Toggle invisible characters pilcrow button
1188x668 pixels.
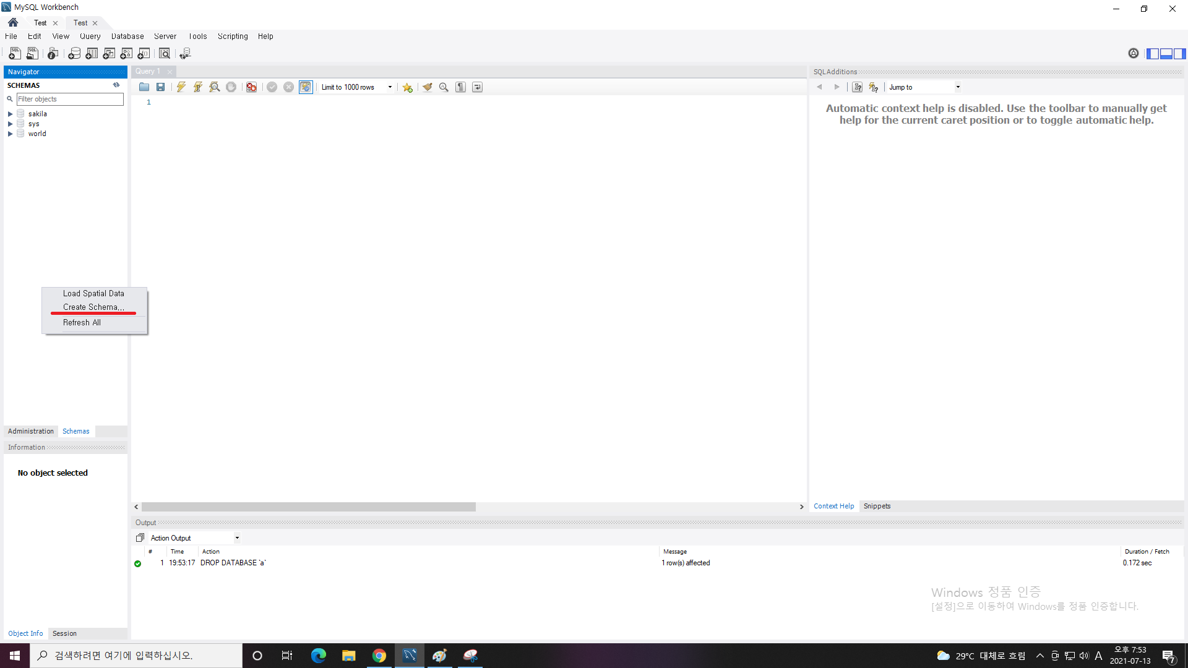pos(460,87)
